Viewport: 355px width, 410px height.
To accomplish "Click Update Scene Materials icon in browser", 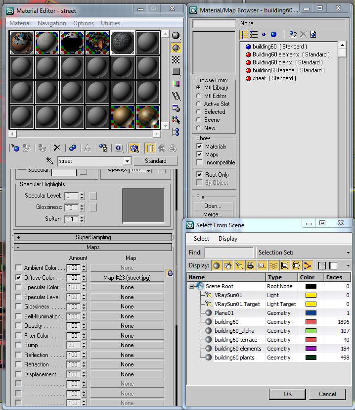I will 293,35.
